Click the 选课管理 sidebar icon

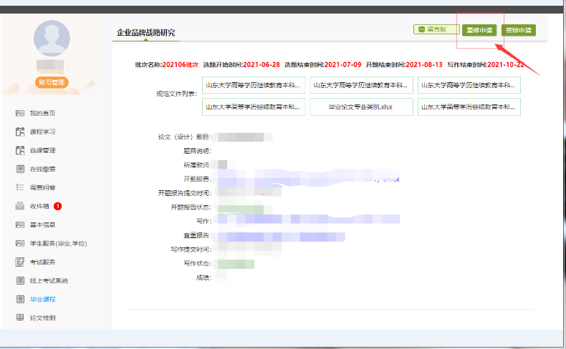tap(20, 150)
